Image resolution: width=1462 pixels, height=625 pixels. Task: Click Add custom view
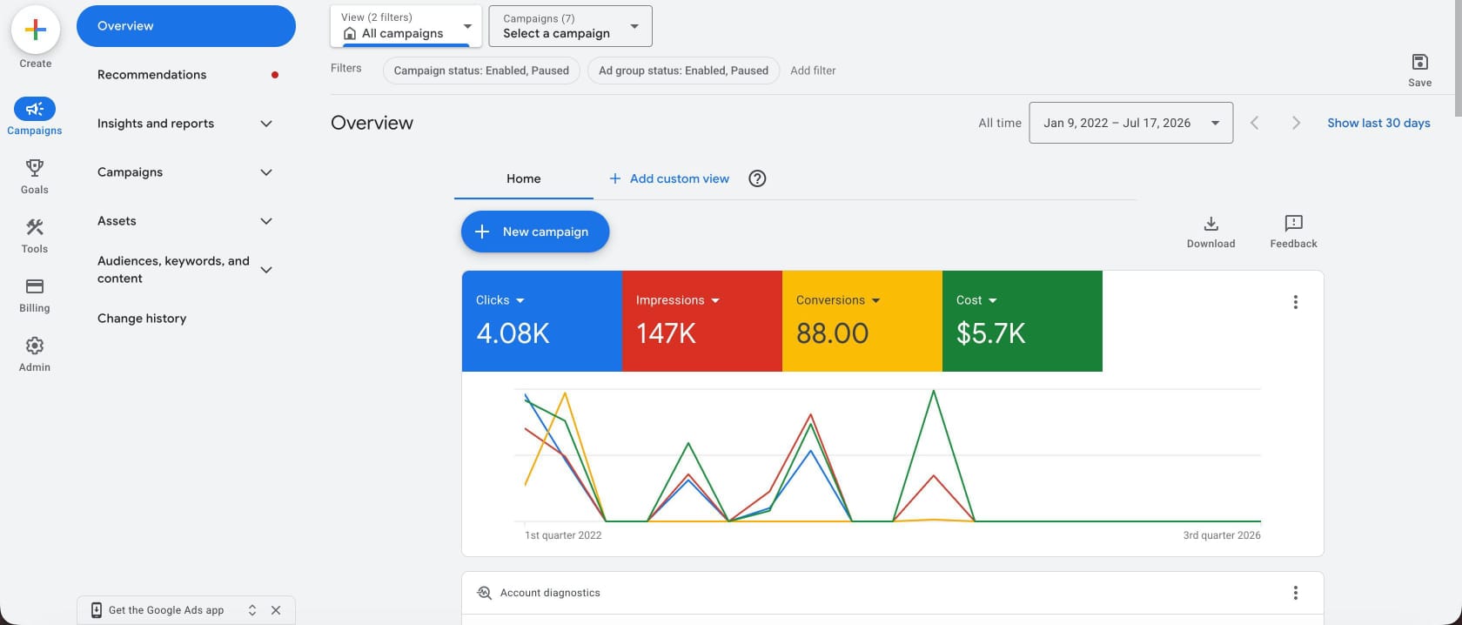coord(668,178)
